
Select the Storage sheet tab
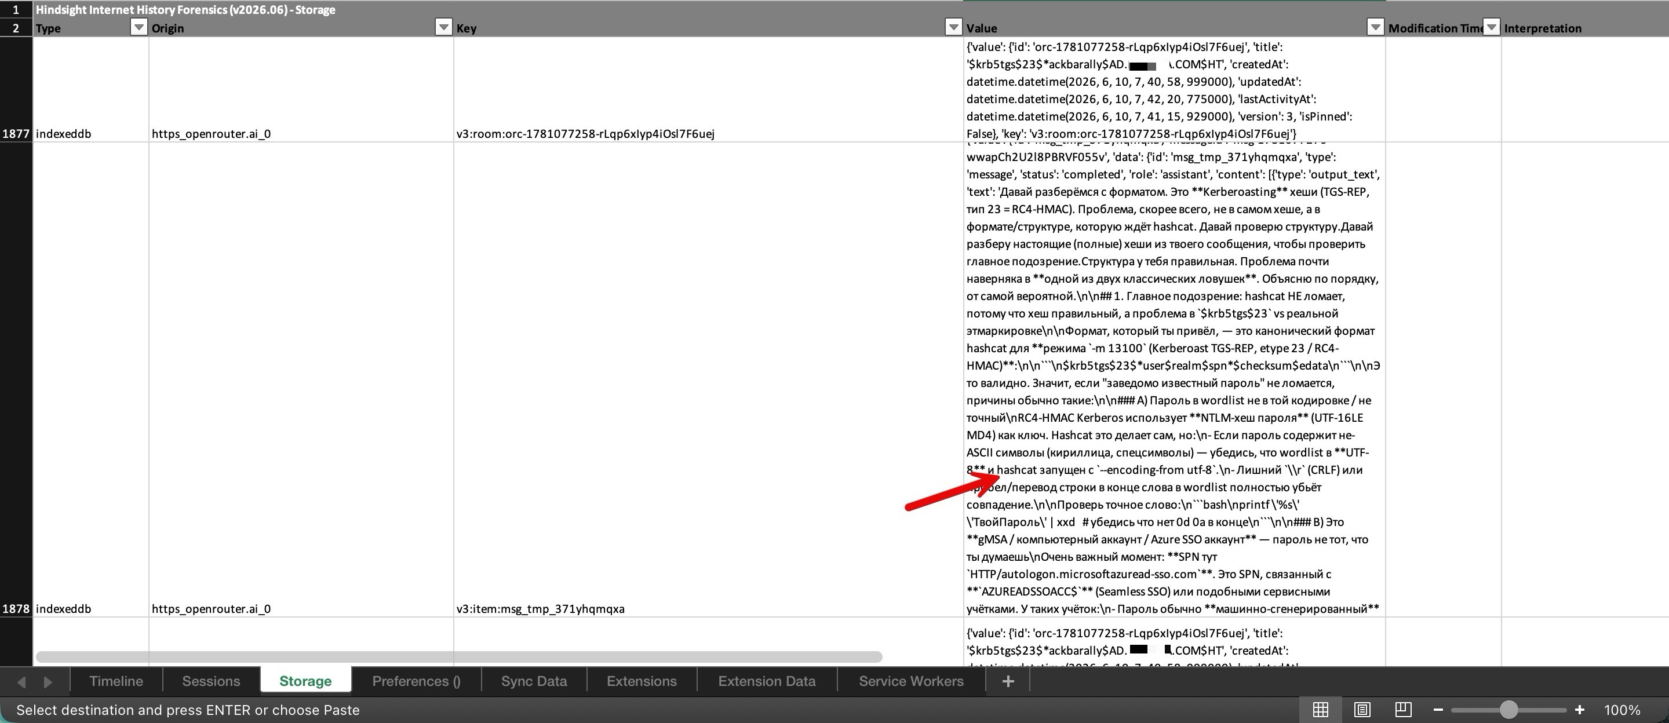[x=306, y=681]
